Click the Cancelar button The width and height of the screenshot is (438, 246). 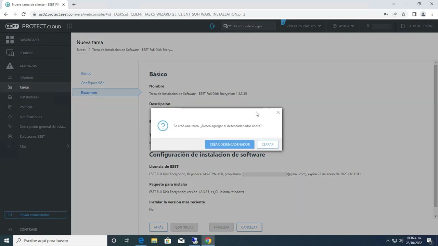point(249,227)
